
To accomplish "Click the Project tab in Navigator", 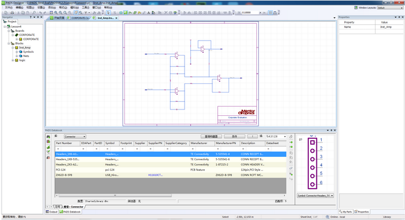I will tap(10, 22).
